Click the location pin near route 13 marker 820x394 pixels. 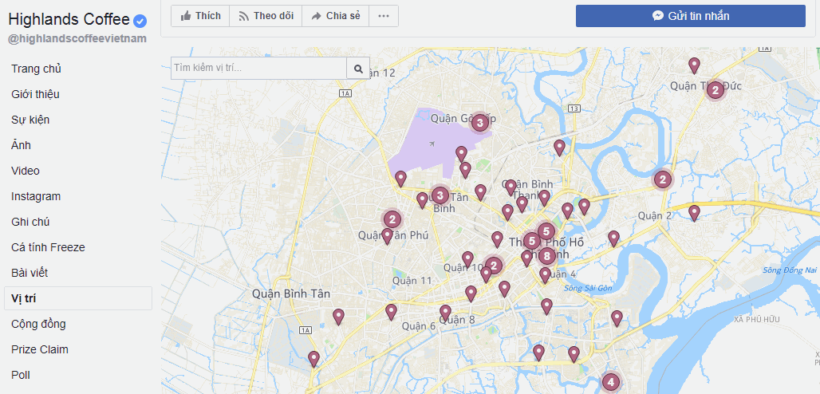560,148
